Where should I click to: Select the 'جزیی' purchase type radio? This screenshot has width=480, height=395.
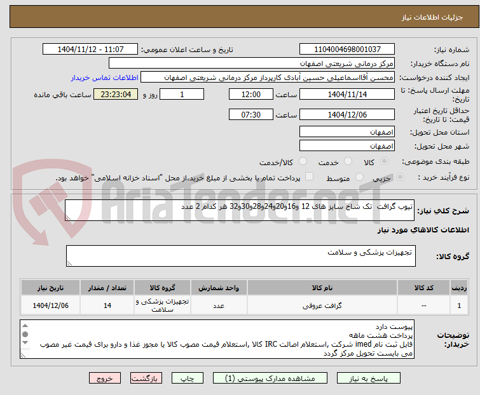[400, 177]
